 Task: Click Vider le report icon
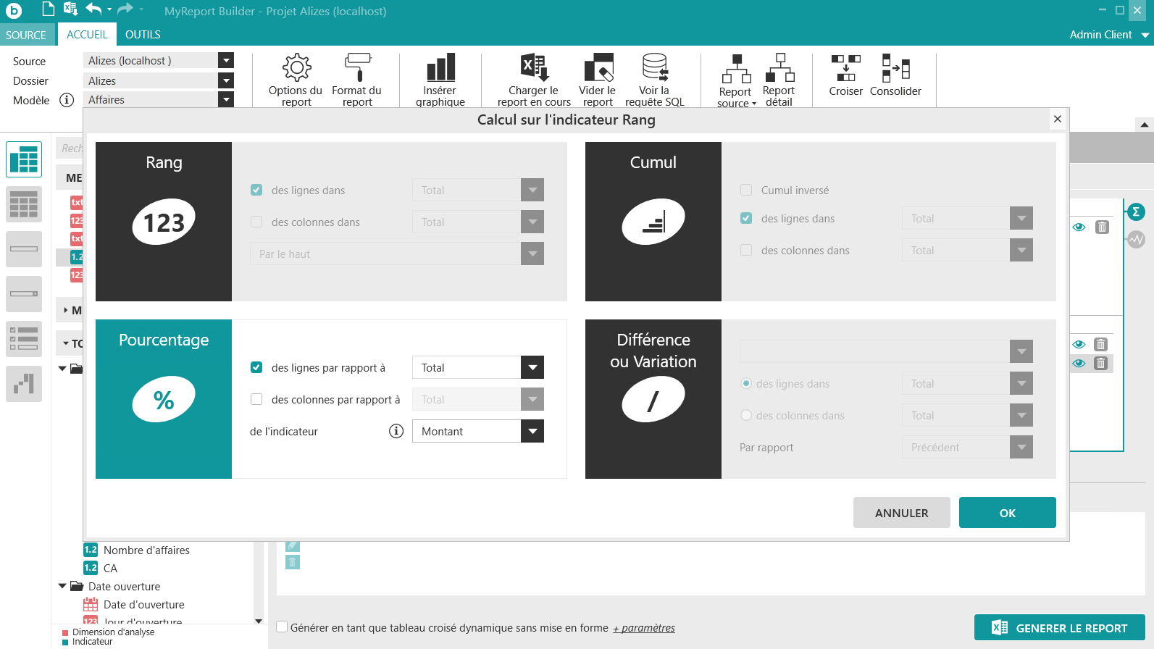click(598, 68)
